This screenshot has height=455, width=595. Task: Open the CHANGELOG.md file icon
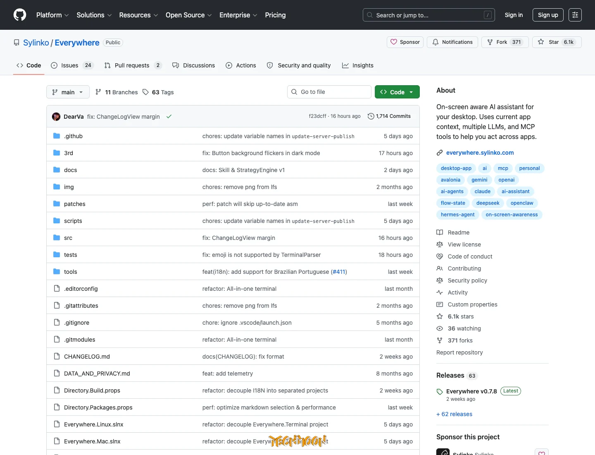[x=57, y=357]
